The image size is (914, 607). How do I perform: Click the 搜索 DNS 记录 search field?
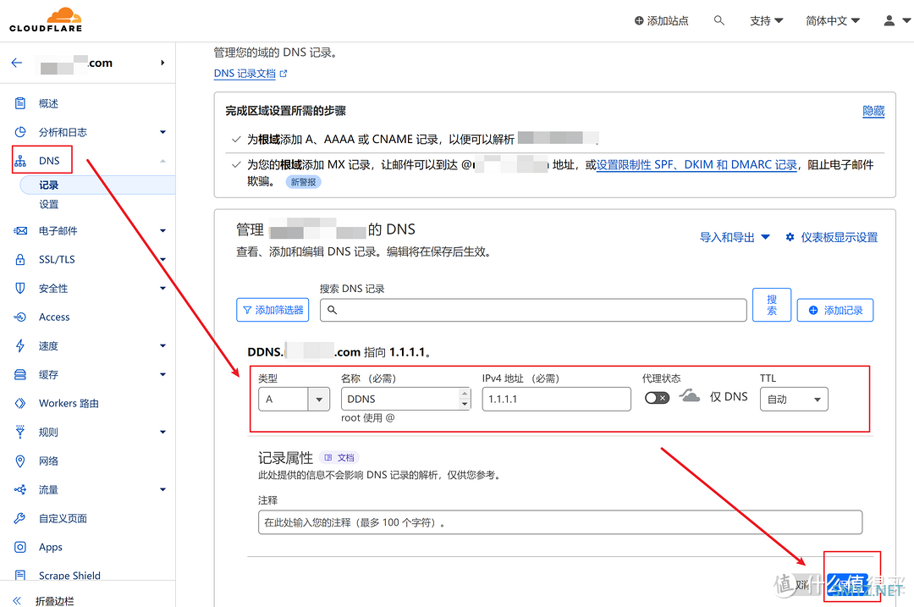[x=533, y=310]
